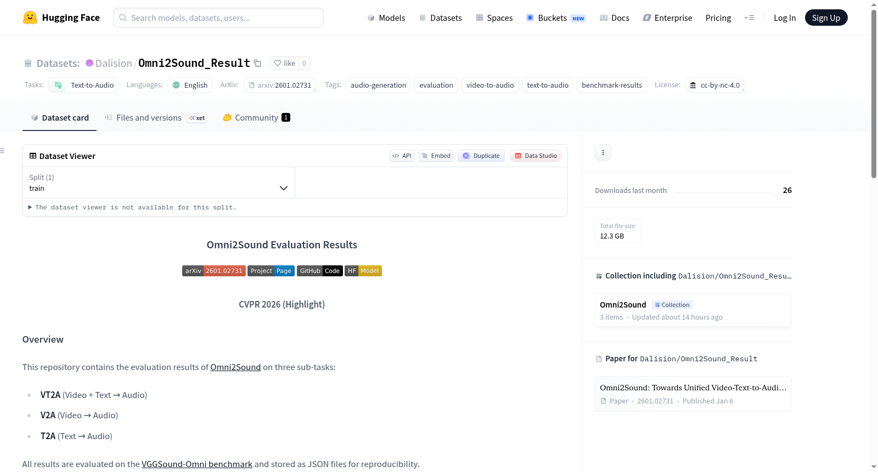
Task: Click the Log In link
Action: click(x=785, y=18)
